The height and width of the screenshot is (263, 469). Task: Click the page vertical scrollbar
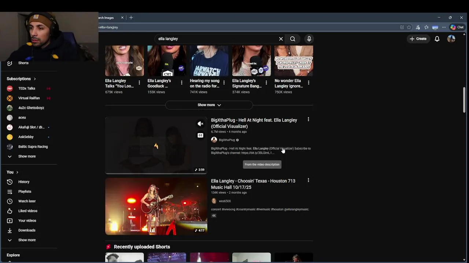pos(464,99)
